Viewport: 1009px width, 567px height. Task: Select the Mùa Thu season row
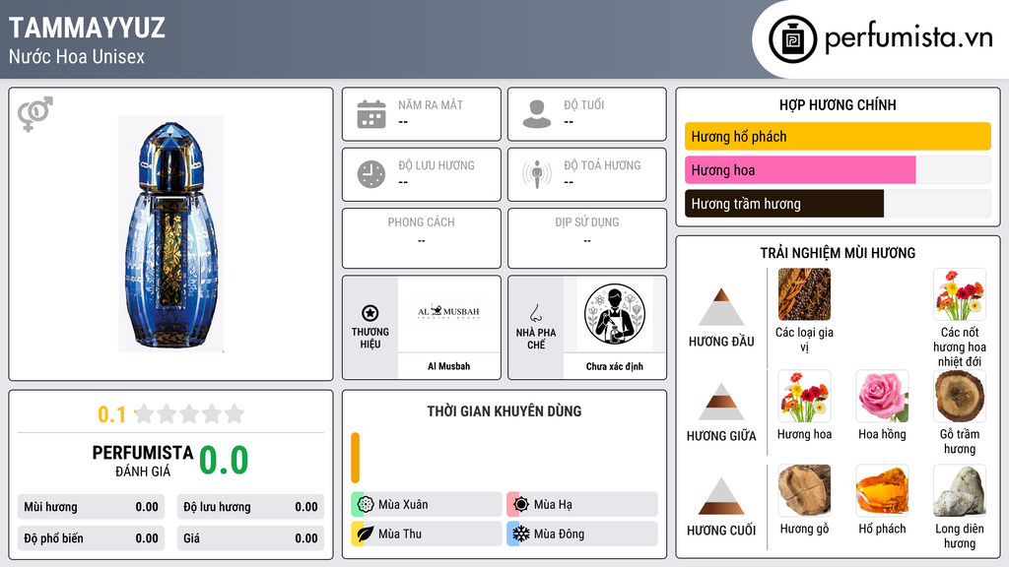427,534
